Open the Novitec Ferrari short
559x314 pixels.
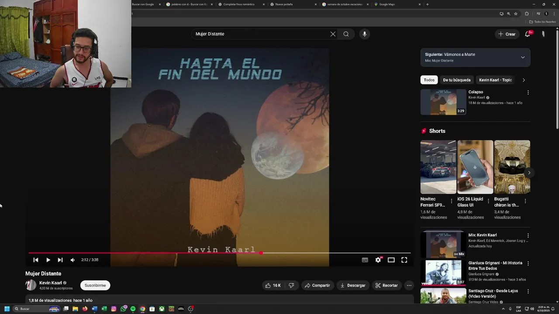[x=438, y=167]
